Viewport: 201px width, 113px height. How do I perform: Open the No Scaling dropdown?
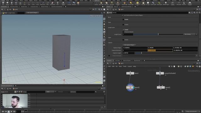coord(190,34)
